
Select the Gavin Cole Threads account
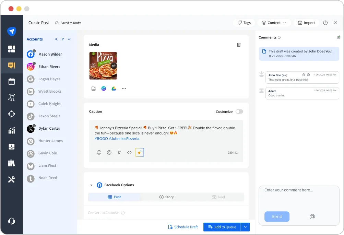pyautogui.click(x=42, y=153)
